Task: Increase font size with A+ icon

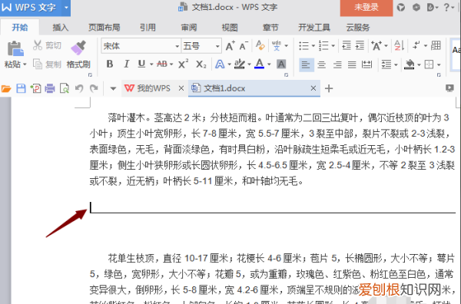Action: [x=230, y=46]
